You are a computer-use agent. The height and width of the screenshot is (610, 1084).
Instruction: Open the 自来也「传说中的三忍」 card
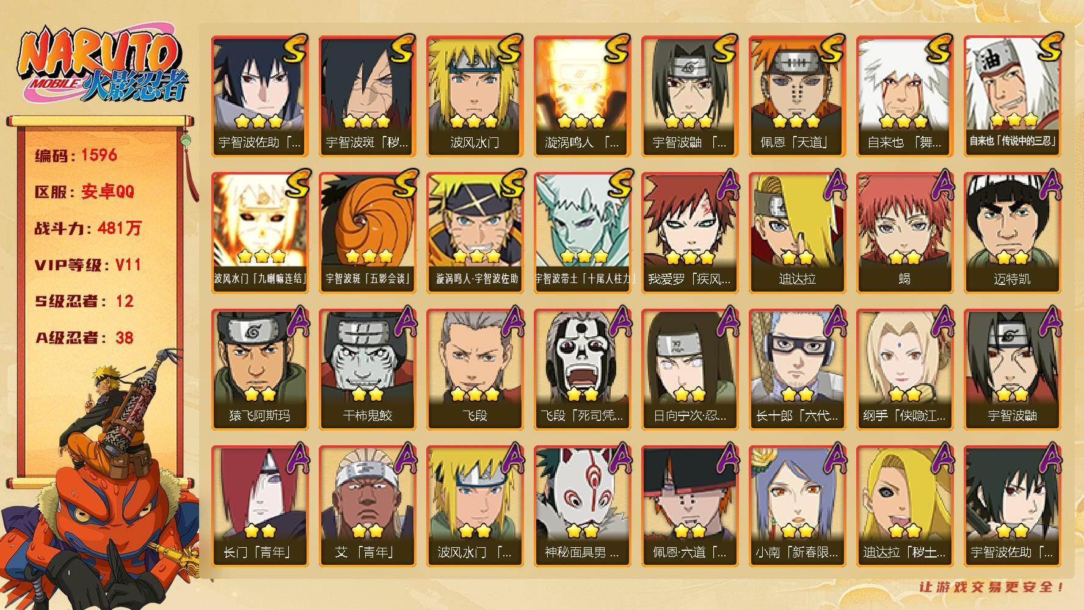tap(1012, 96)
